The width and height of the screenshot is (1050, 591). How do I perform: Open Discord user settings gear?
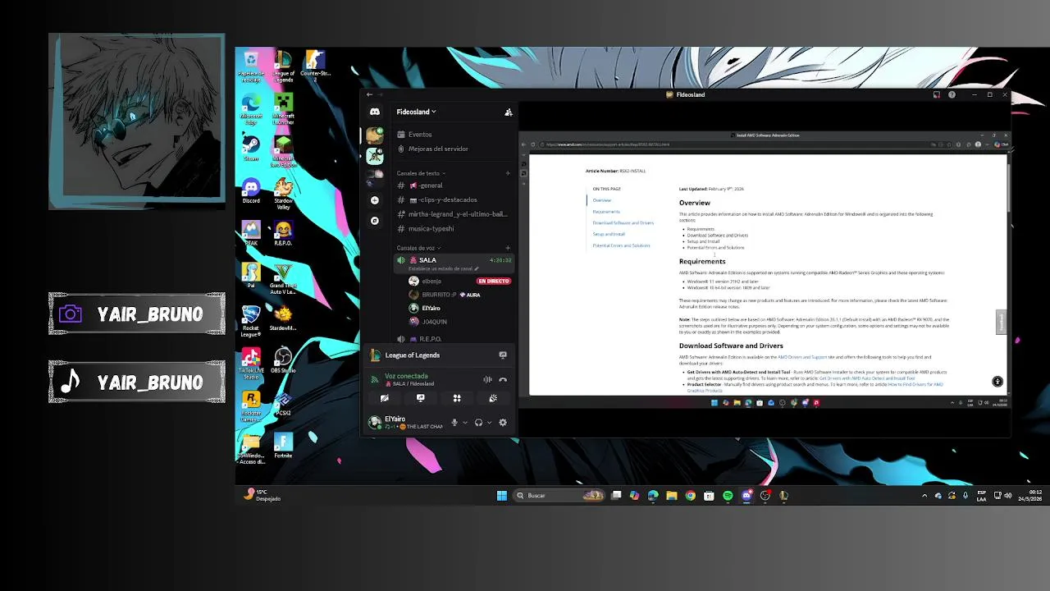click(x=503, y=423)
